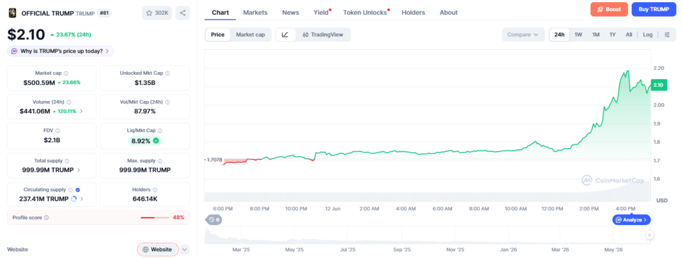The height and width of the screenshot is (258, 683).
Task: Open Market cap info icon
Action: click(66, 73)
